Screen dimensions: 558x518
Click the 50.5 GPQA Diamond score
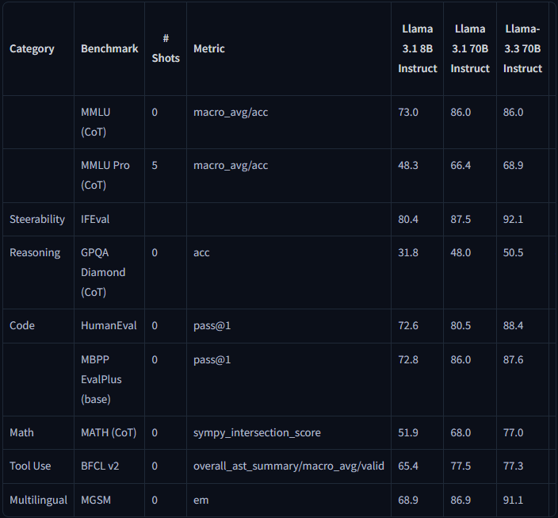(x=513, y=252)
